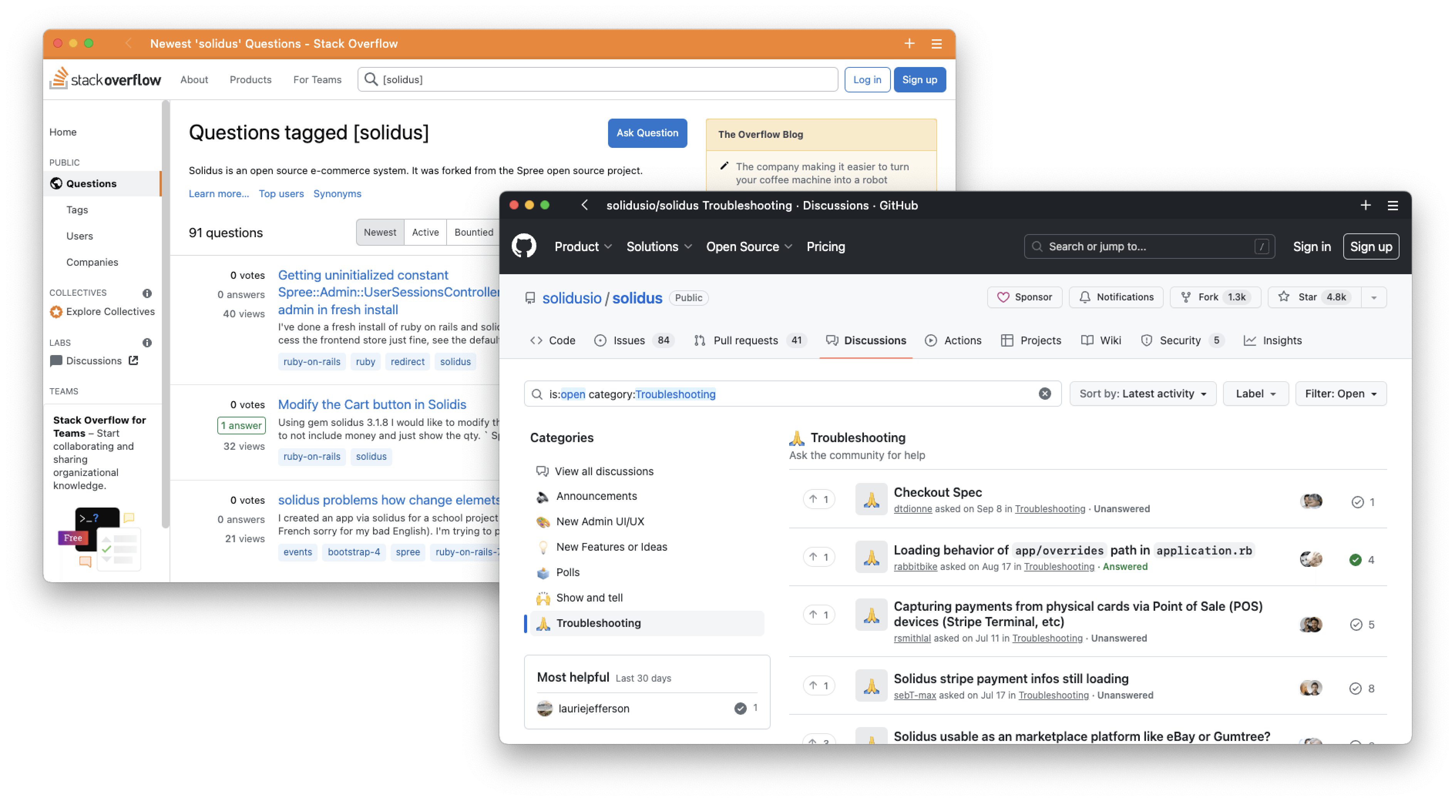Switch to the Issues tab
This screenshot has width=1455, height=801.
628,340
